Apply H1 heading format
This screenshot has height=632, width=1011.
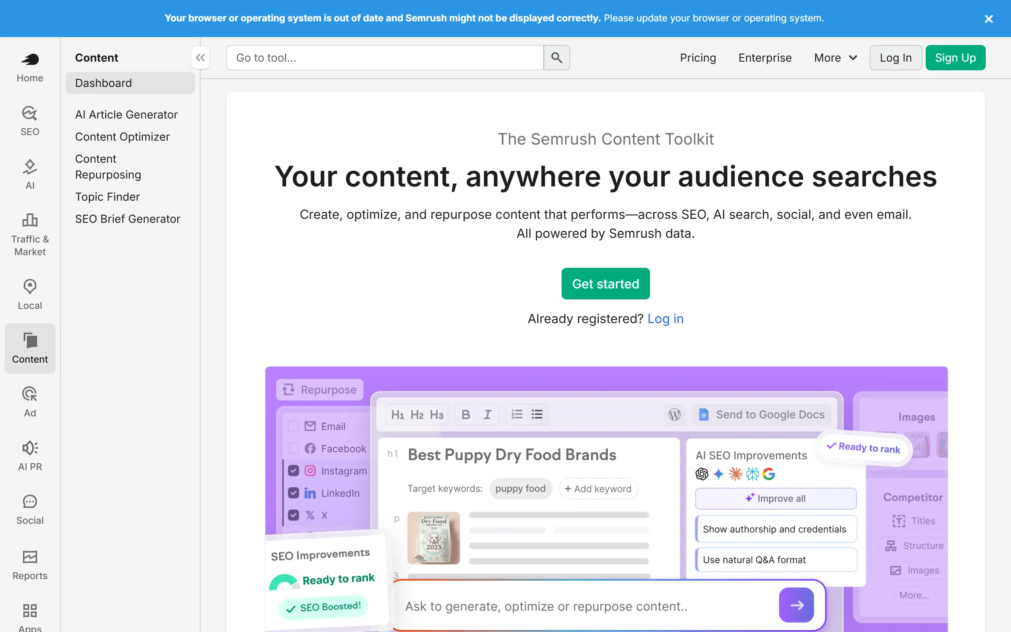click(397, 415)
